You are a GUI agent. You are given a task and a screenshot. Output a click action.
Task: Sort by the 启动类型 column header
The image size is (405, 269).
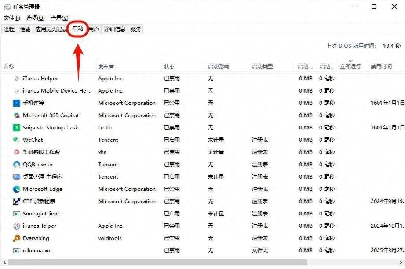(271, 66)
